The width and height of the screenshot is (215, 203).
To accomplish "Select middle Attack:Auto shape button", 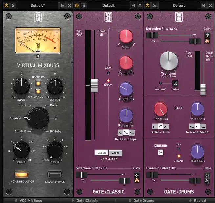I will point(161,127).
